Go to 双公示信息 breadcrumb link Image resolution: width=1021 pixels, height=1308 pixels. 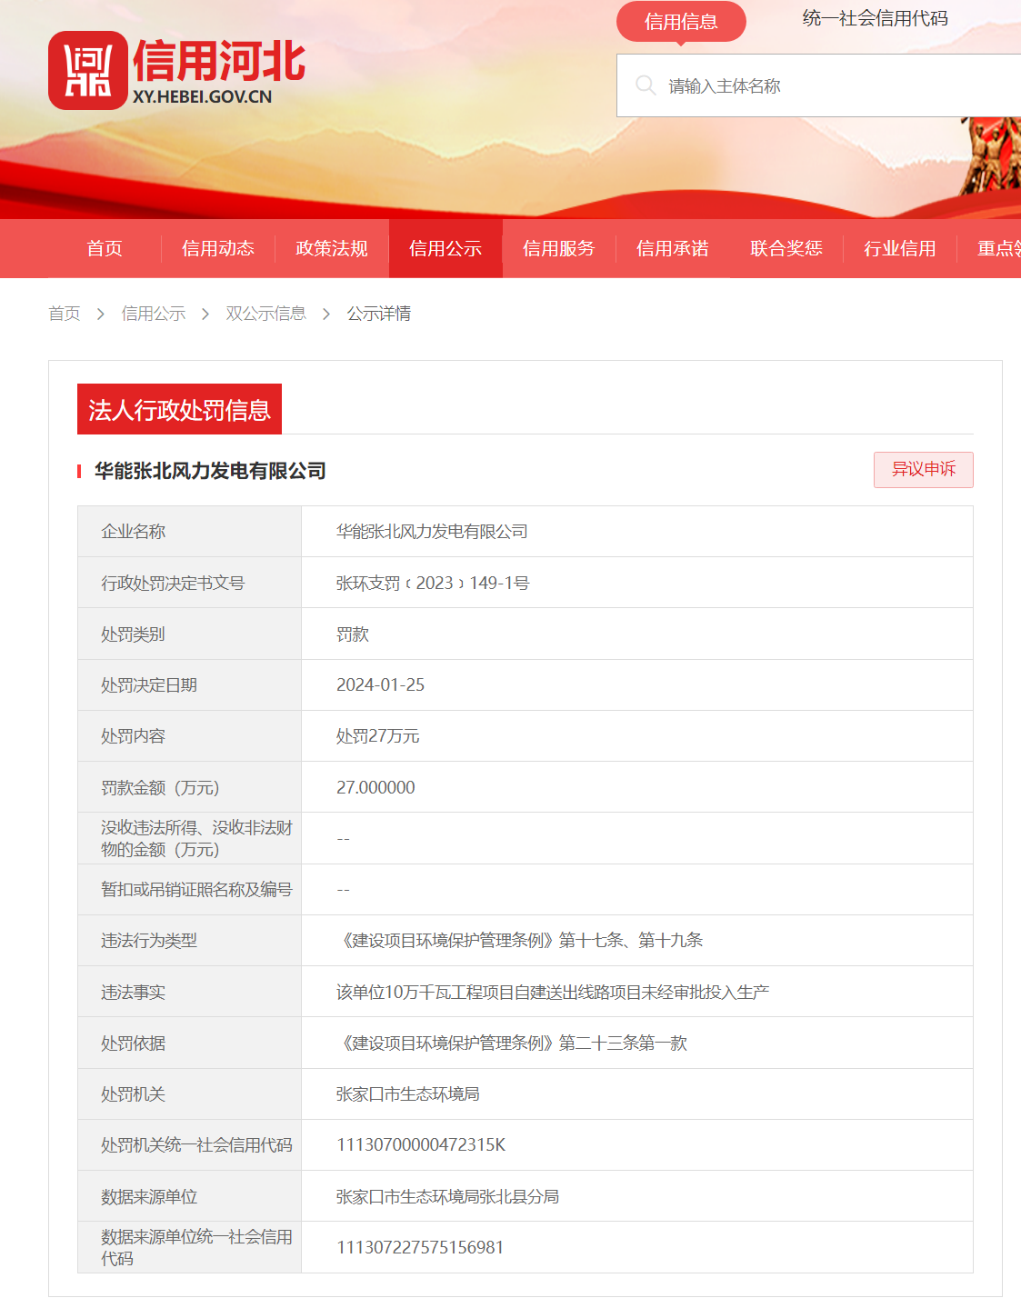pos(266,314)
